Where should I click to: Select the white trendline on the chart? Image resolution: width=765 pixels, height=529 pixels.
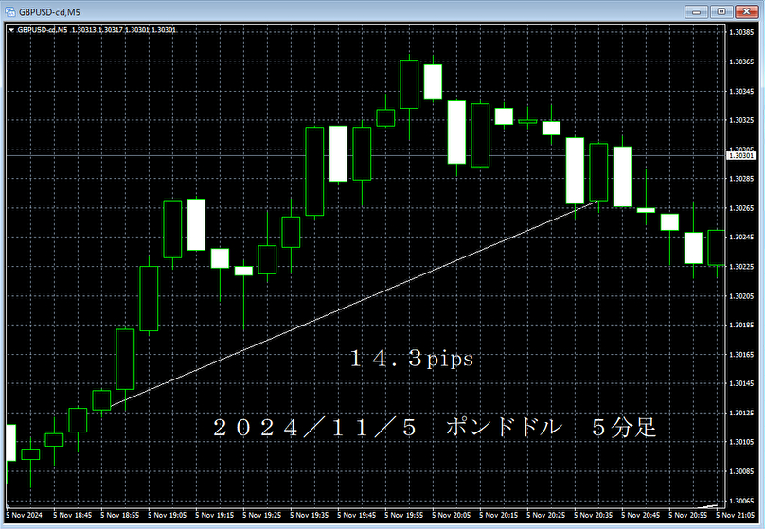click(x=355, y=303)
